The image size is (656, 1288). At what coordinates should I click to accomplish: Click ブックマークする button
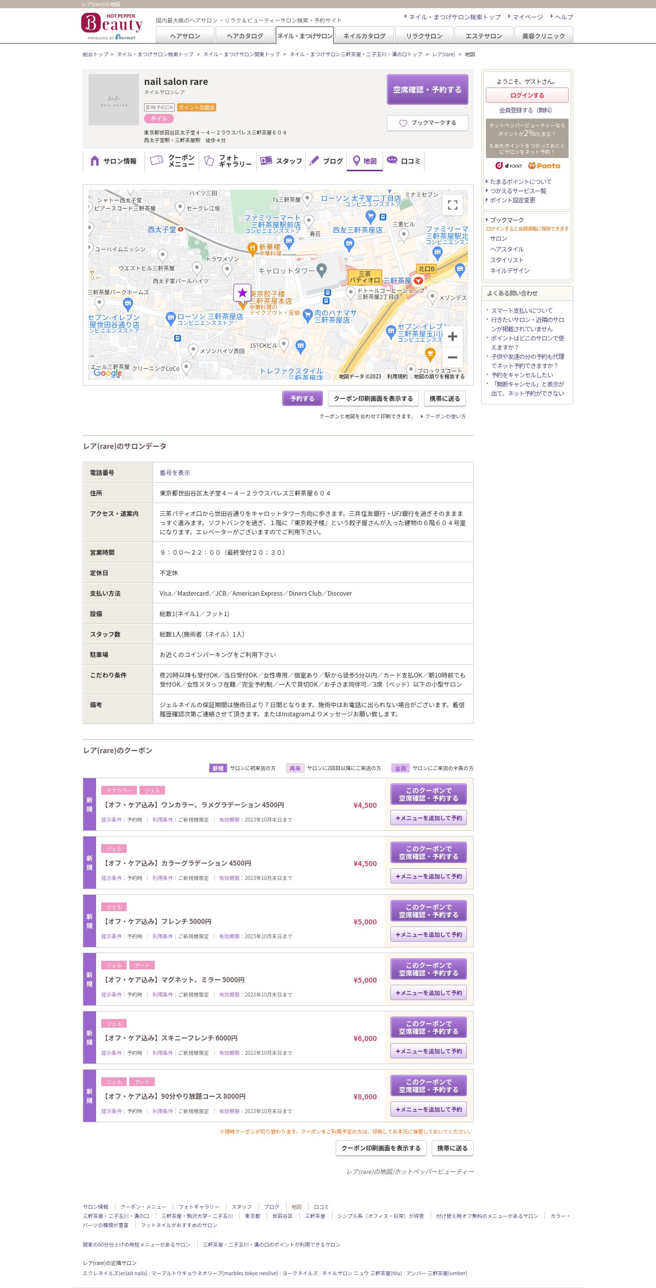(427, 123)
